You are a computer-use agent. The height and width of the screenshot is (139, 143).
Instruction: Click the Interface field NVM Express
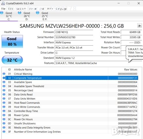tap(74, 43)
